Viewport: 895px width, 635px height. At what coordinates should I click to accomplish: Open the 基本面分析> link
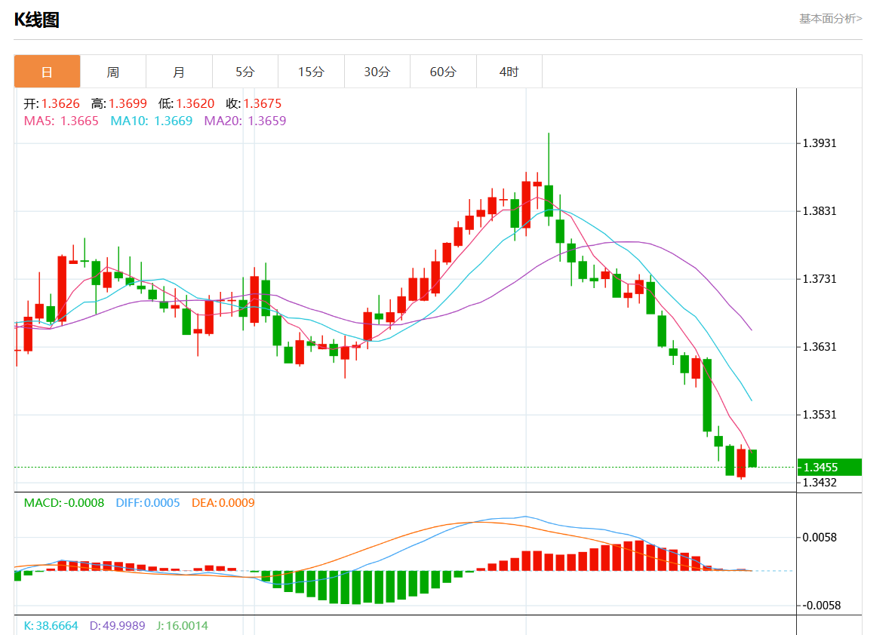[x=831, y=19]
